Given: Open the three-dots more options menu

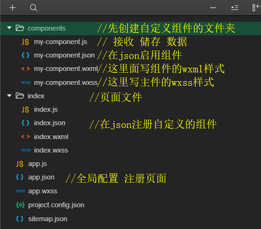Looking at the screenshot, I should tap(213, 8).
